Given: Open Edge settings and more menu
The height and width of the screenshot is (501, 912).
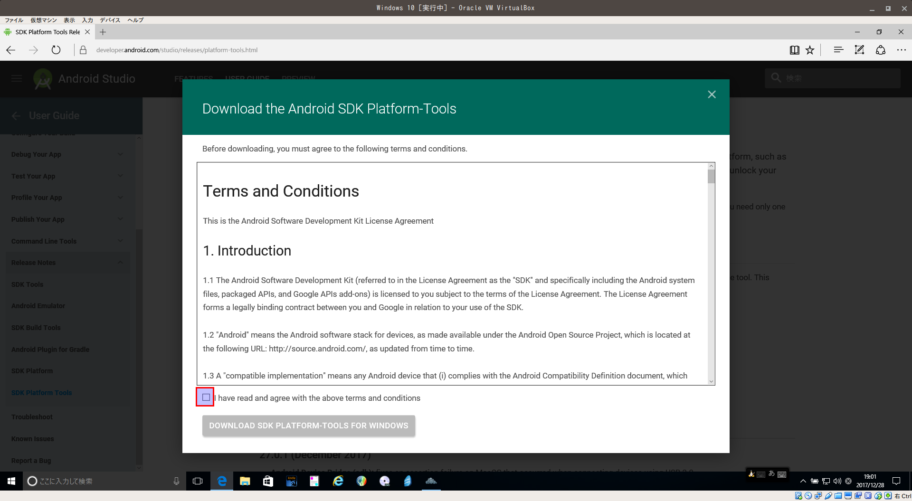Looking at the screenshot, I should click(x=901, y=50).
